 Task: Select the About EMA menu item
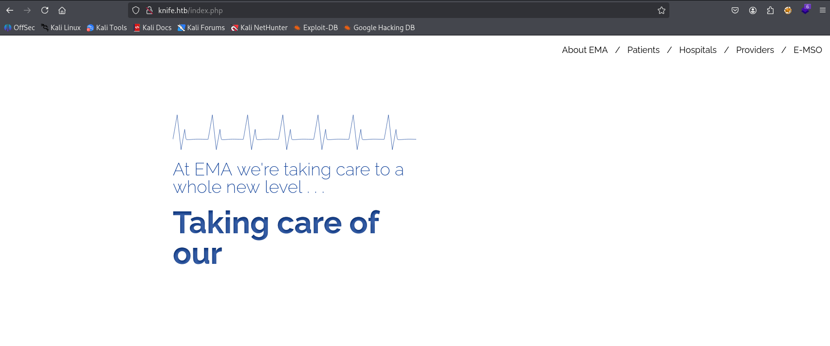pos(585,50)
